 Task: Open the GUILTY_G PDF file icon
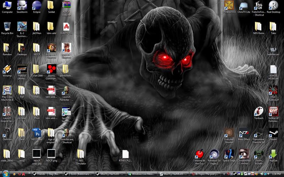tap(66, 28)
